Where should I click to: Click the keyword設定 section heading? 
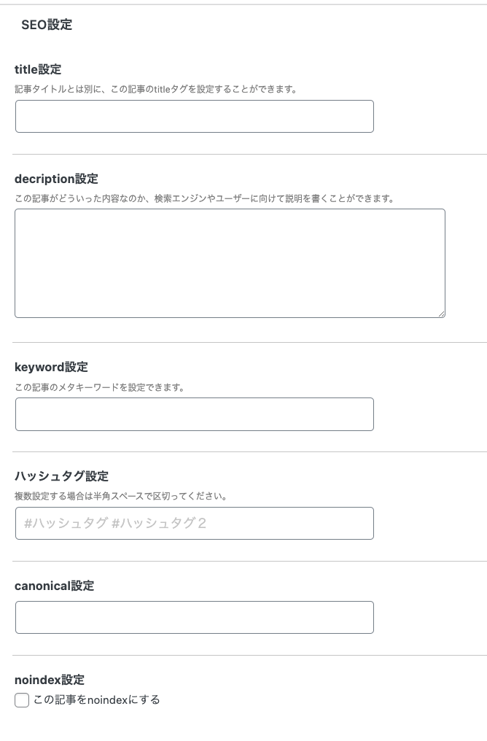pos(51,367)
